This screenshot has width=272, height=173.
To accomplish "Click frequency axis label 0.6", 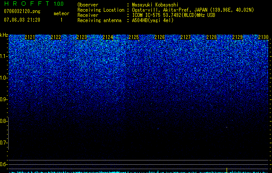I will (4, 164).
